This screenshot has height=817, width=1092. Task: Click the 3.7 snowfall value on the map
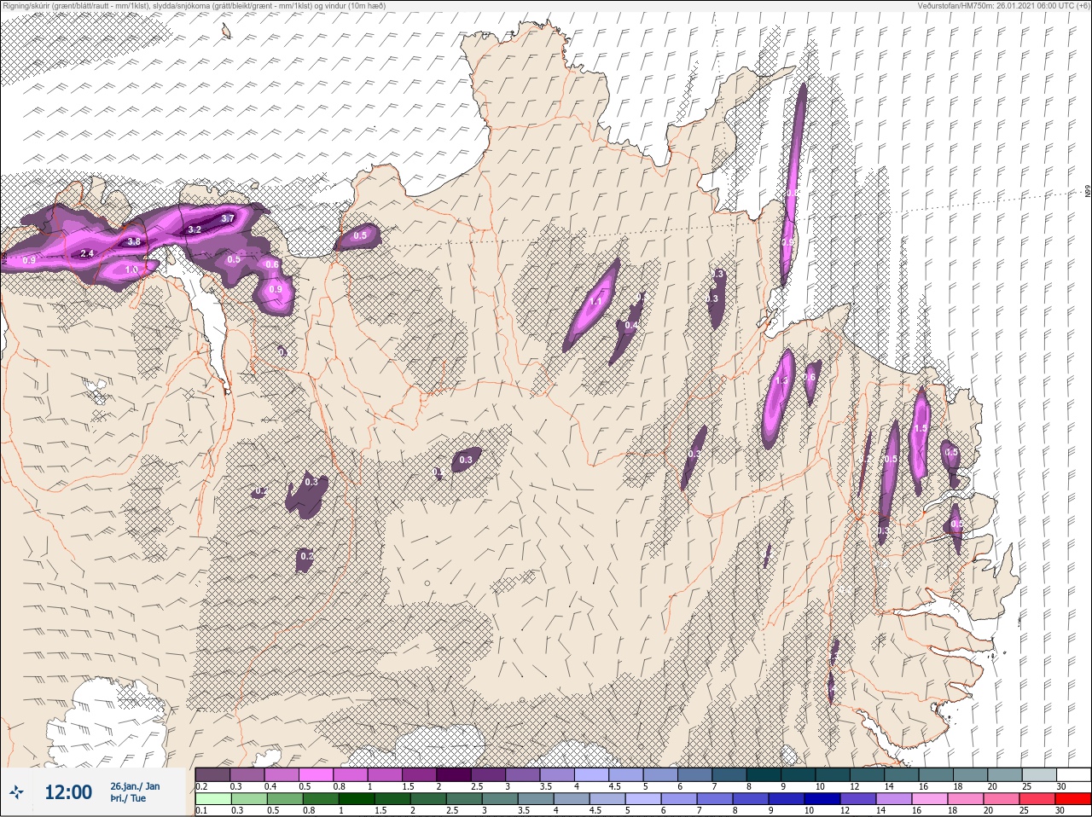click(x=228, y=218)
